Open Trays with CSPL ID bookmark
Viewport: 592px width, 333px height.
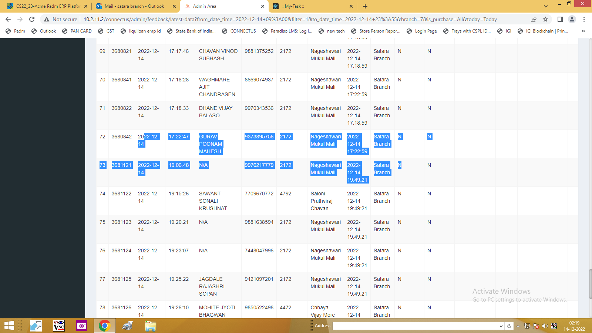(467, 31)
